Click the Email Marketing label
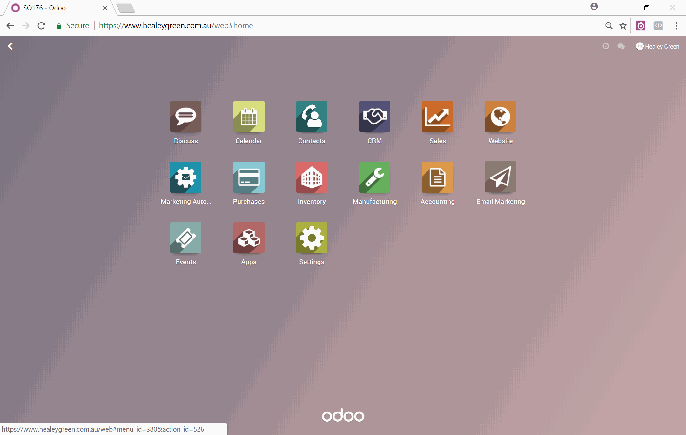 [x=501, y=202]
